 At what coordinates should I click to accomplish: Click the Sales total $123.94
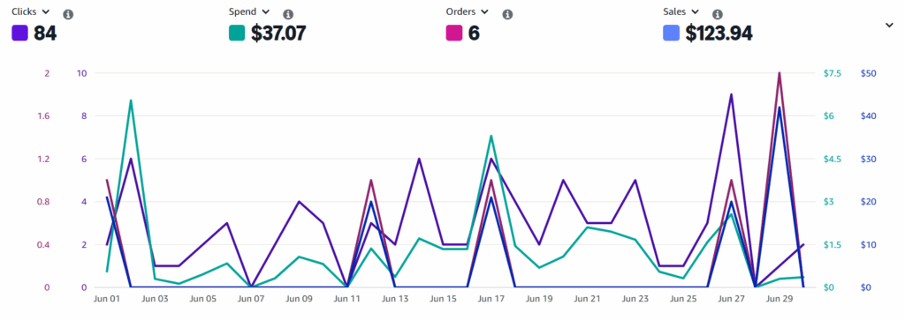pos(719,33)
